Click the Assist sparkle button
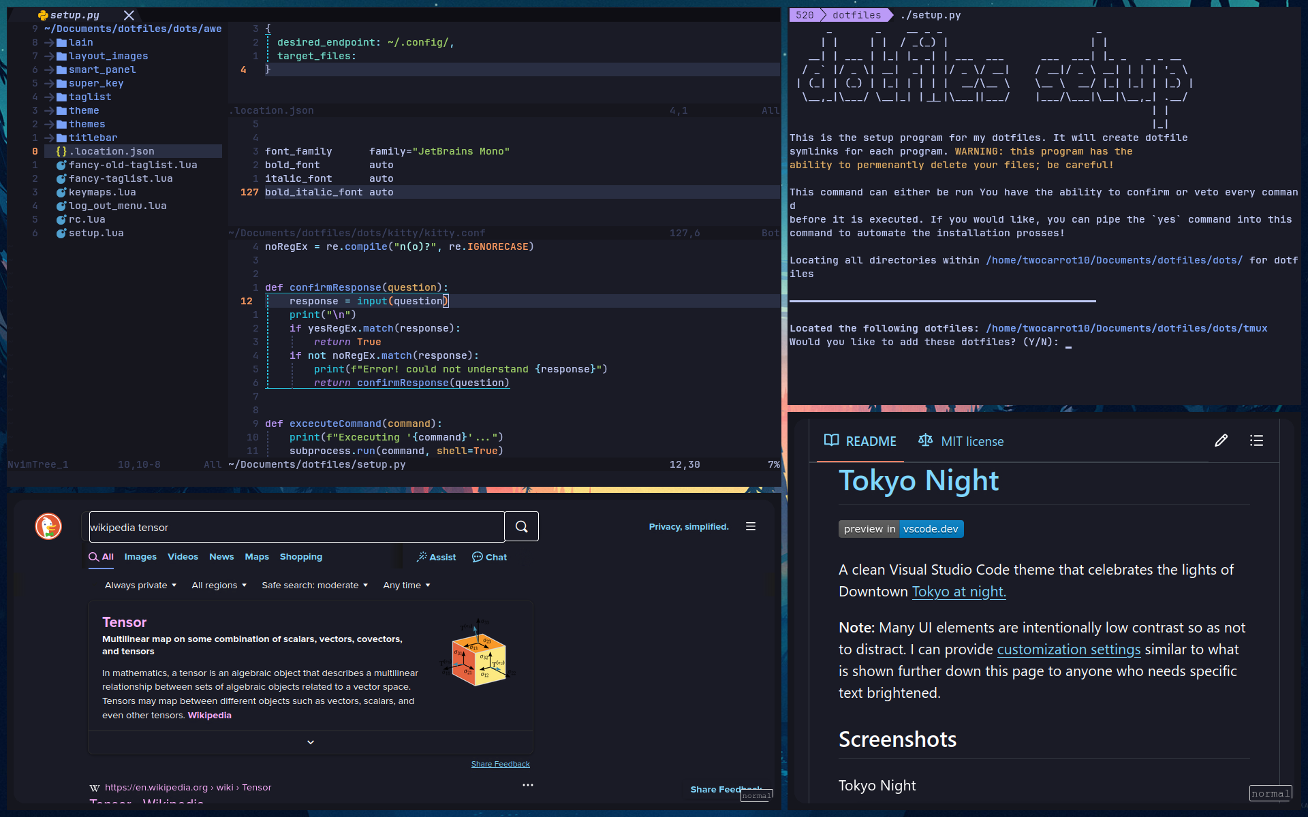Screen dimensions: 1308x817 coord(437,557)
